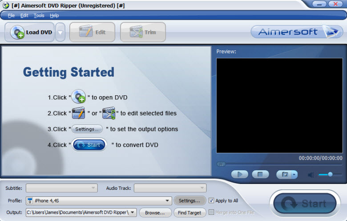
Task: Click the small Start button in step 4
Action: tap(89, 145)
